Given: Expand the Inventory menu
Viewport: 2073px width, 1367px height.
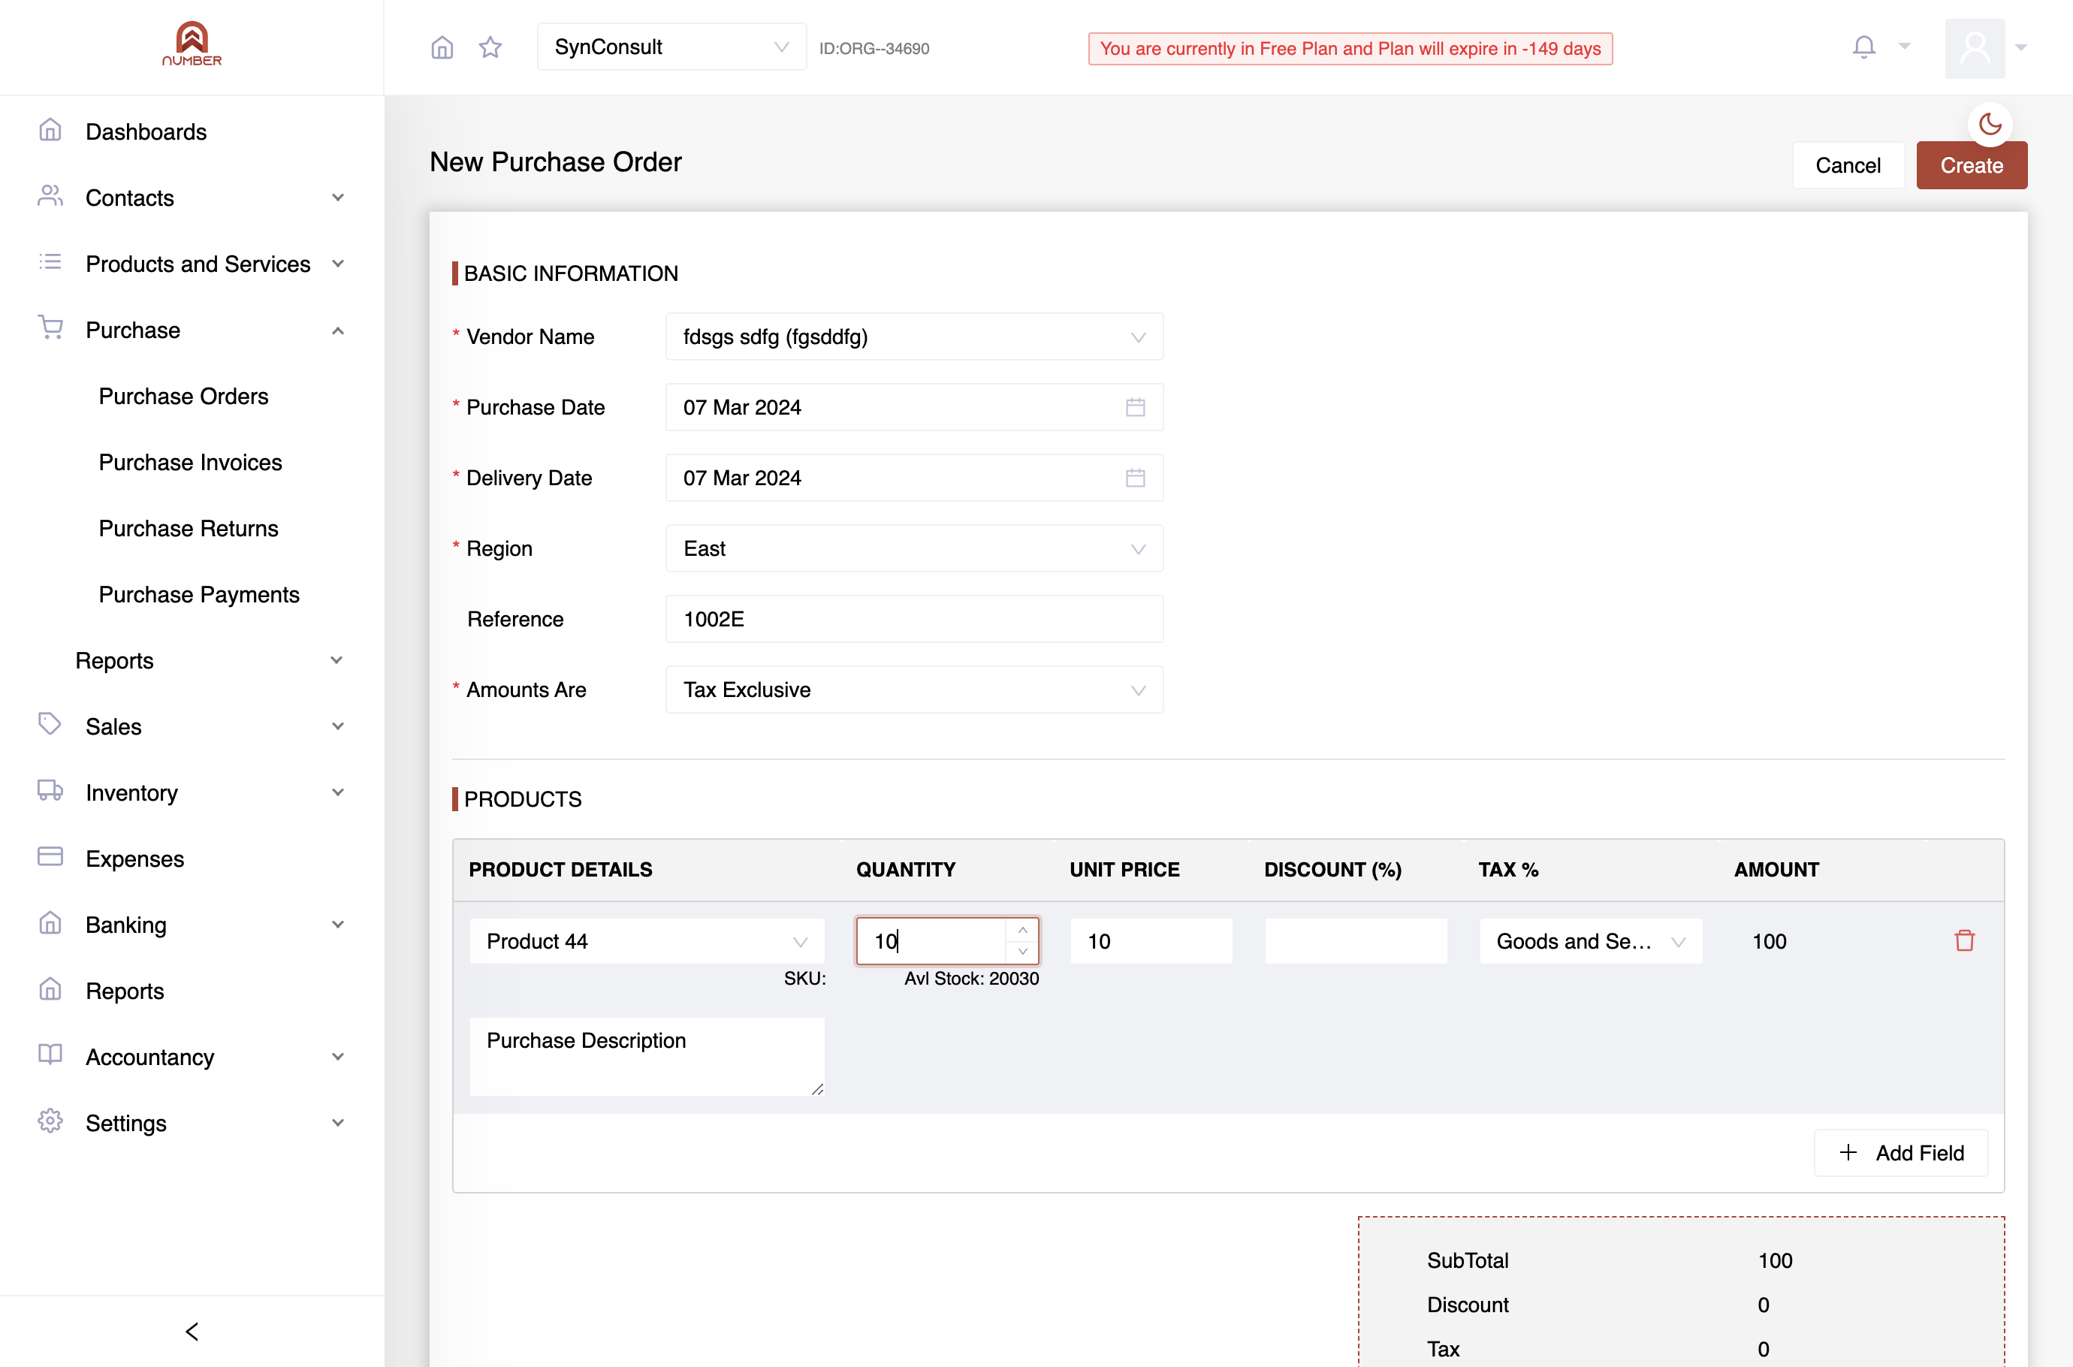Looking at the screenshot, I should (x=192, y=793).
